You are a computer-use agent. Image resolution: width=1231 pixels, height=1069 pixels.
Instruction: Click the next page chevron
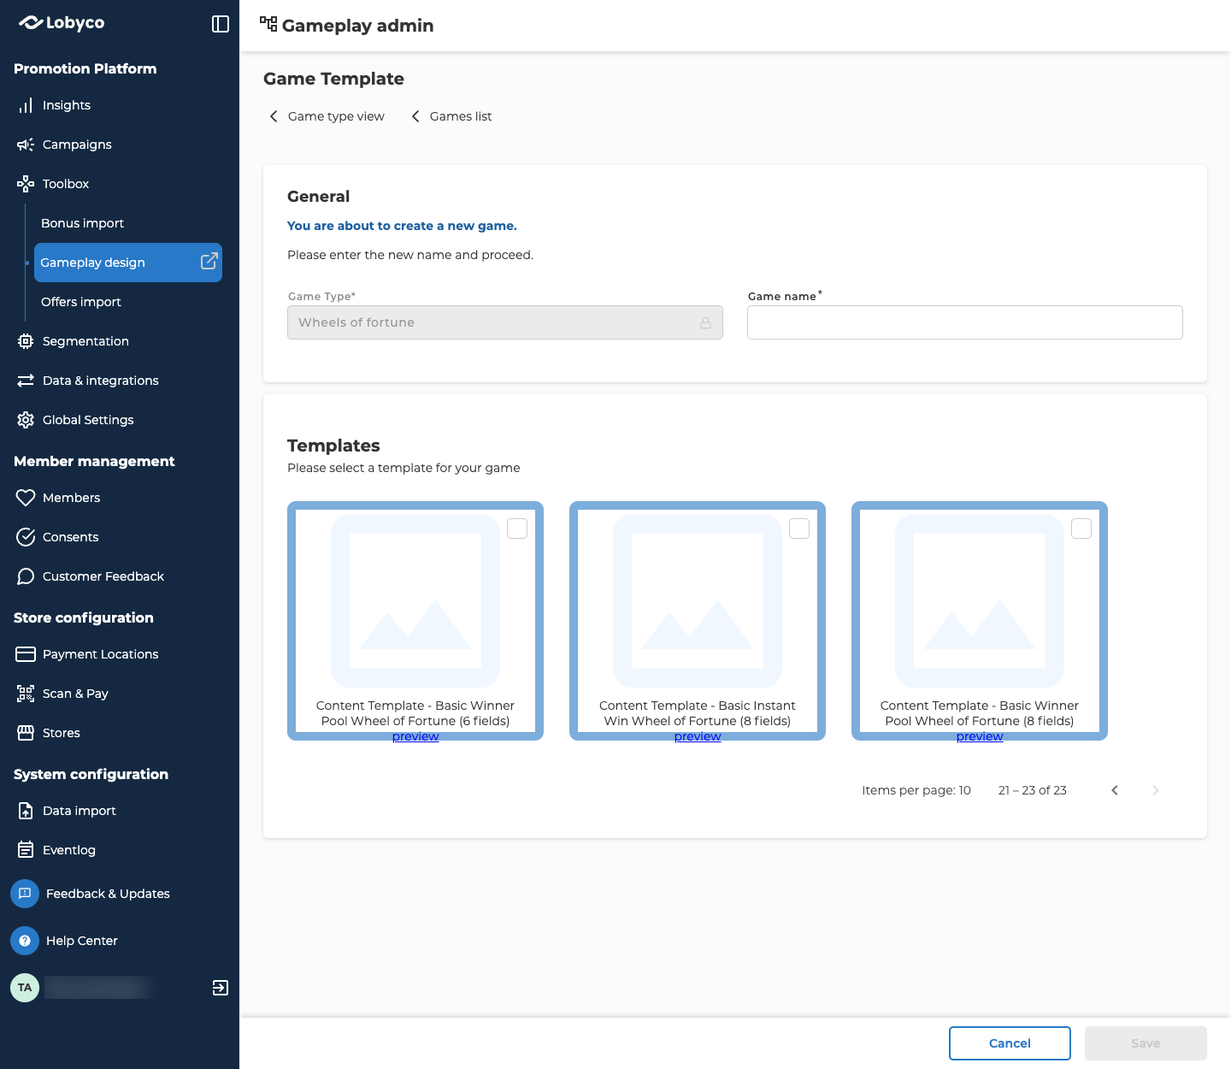(x=1156, y=790)
